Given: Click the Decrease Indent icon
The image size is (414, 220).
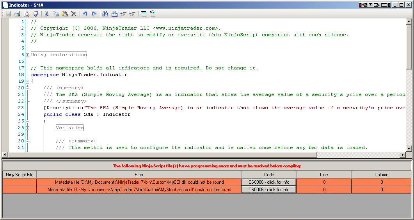Looking at the screenshot, I should coord(123,14).
